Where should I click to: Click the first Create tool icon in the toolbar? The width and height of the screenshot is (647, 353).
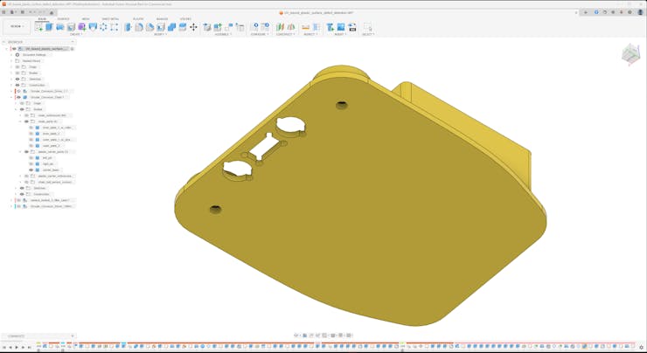tap(38, 27)
